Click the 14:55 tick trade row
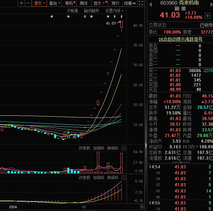Image resolution: width=213 pixels, height=211 pixels. 180,203
